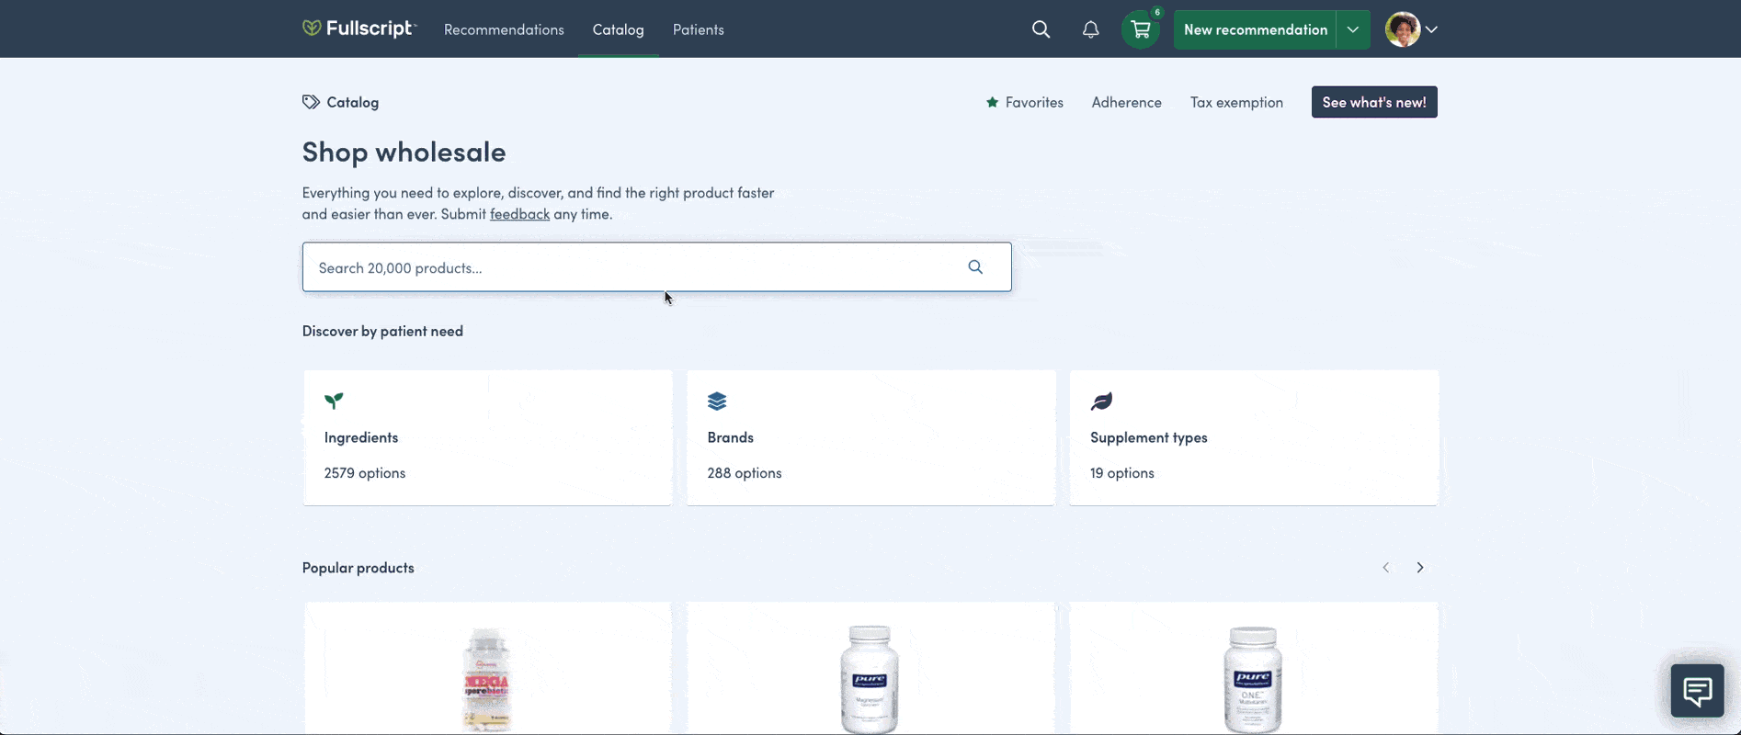Click 'Discover by patient need' heading
The width and height of the screenshot is (1741, 735).
pos(382,331)
